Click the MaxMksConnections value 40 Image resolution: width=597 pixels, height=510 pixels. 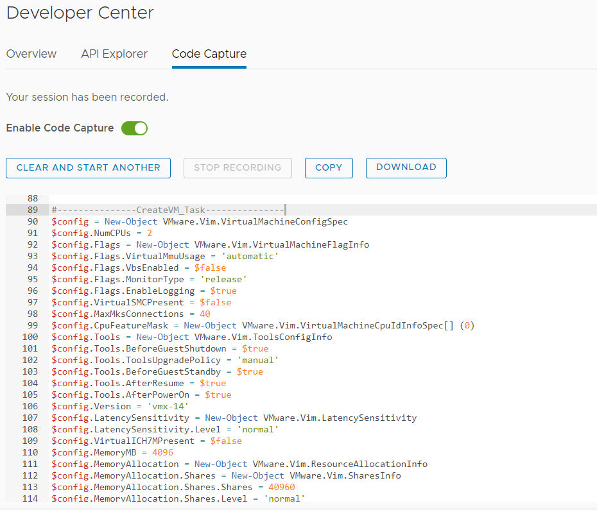(205, 314)
